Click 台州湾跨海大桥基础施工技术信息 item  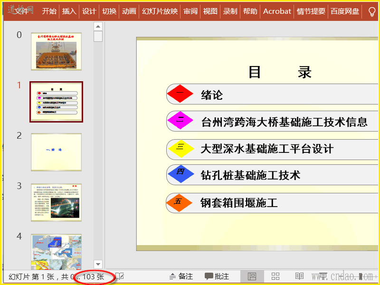tap(284, 122)
